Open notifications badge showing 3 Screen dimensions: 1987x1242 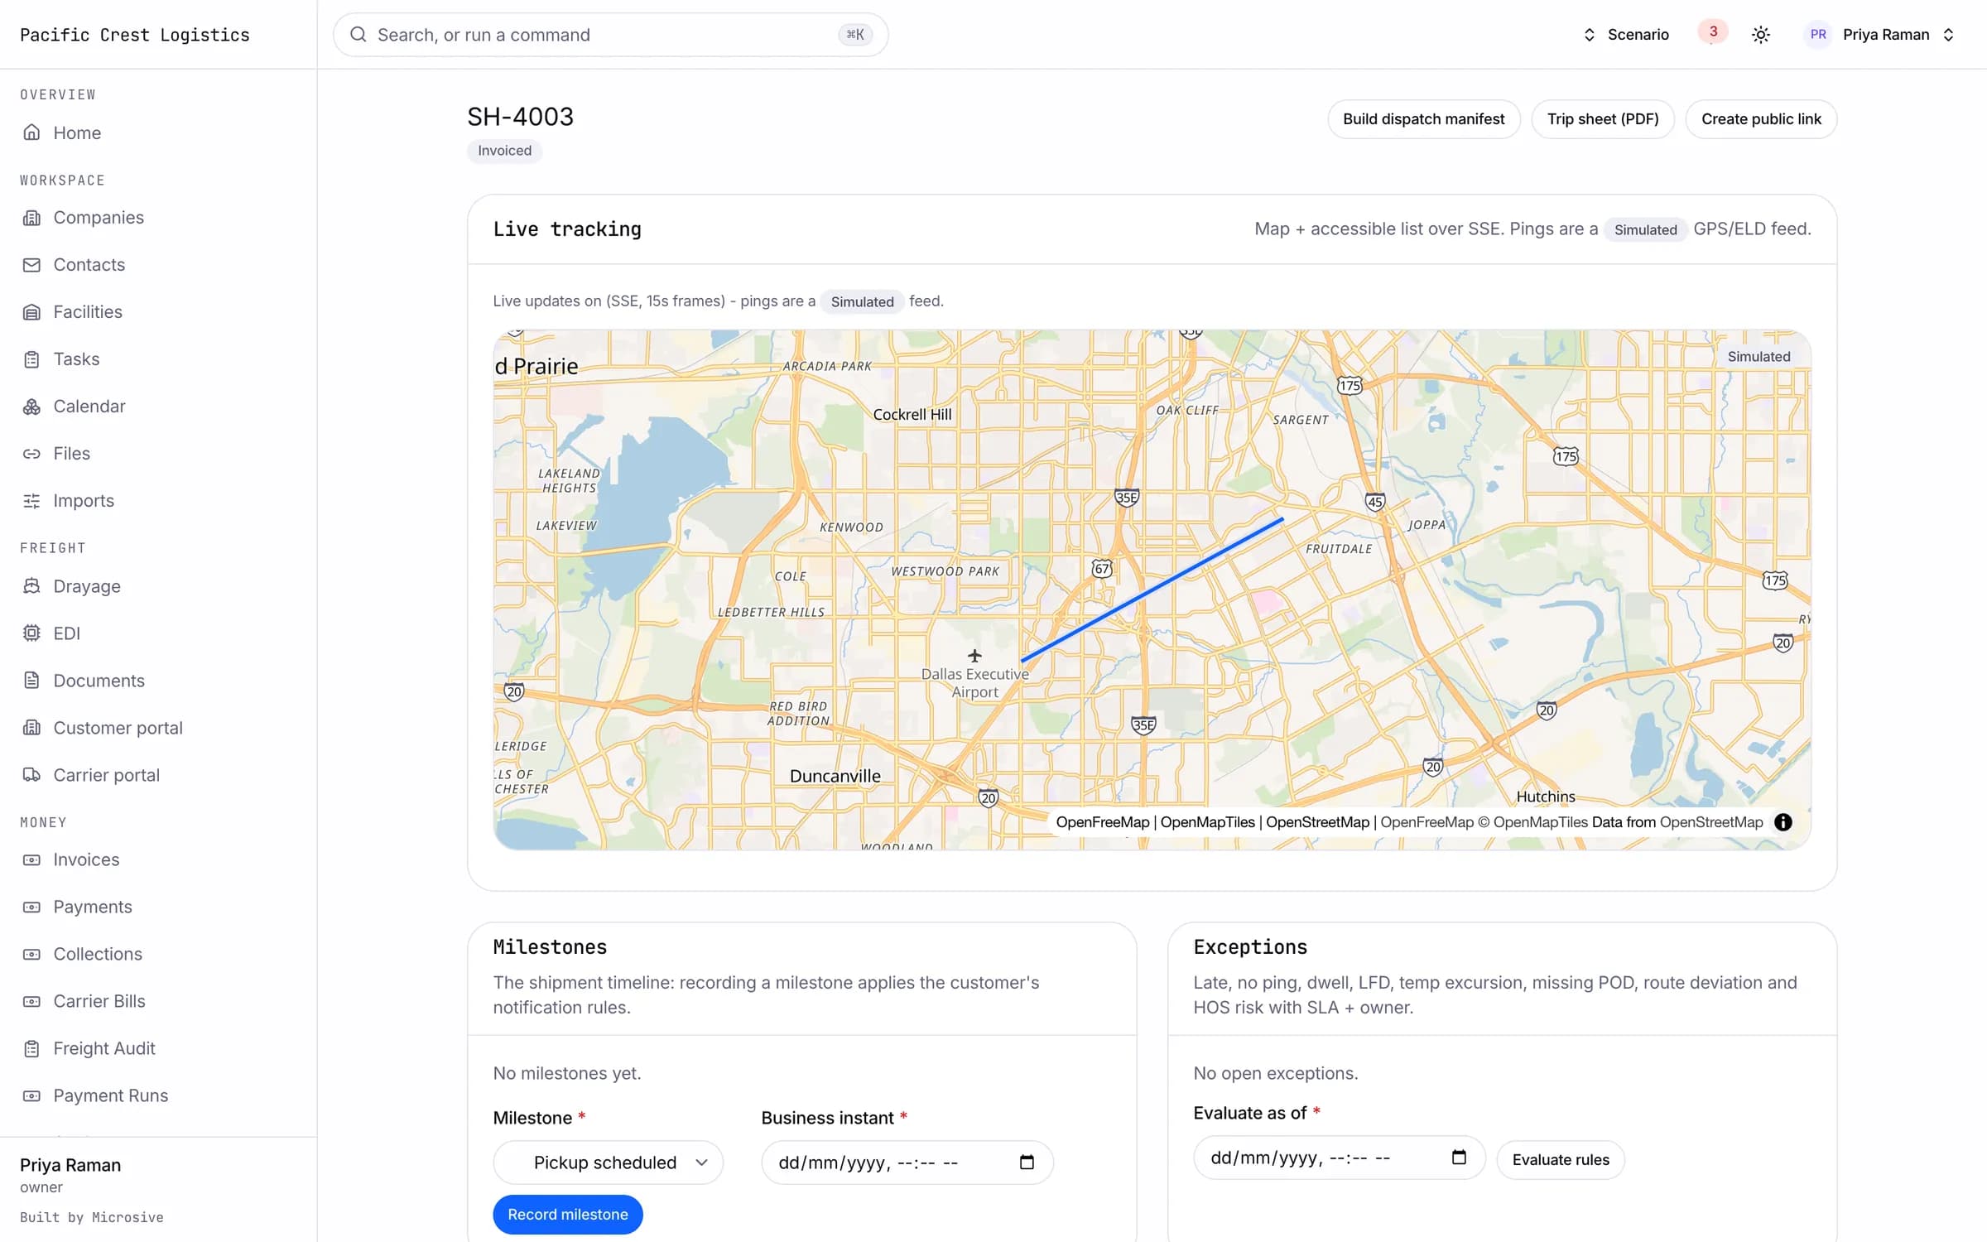click(x=1713, y=31)
